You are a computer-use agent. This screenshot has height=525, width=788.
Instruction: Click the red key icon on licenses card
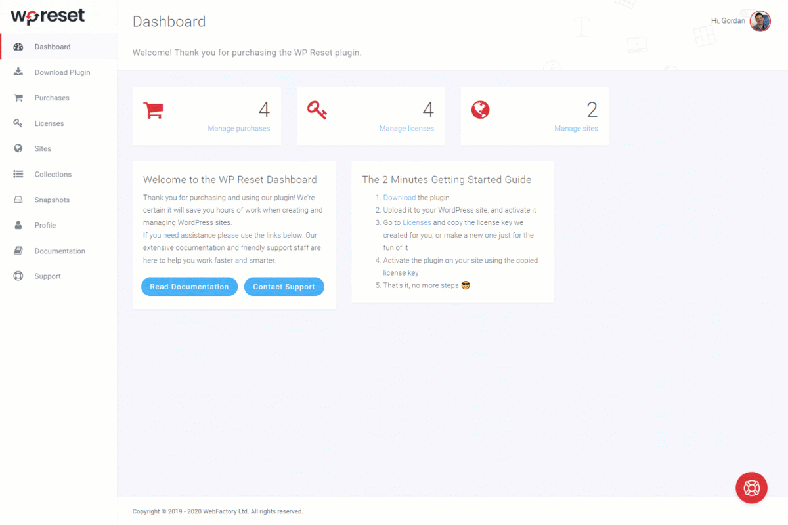coord(317,110)
